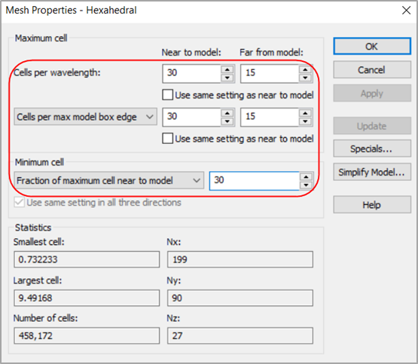Open the Specials... settings
This screenshot has width=418, height=364.
(372, 148)
